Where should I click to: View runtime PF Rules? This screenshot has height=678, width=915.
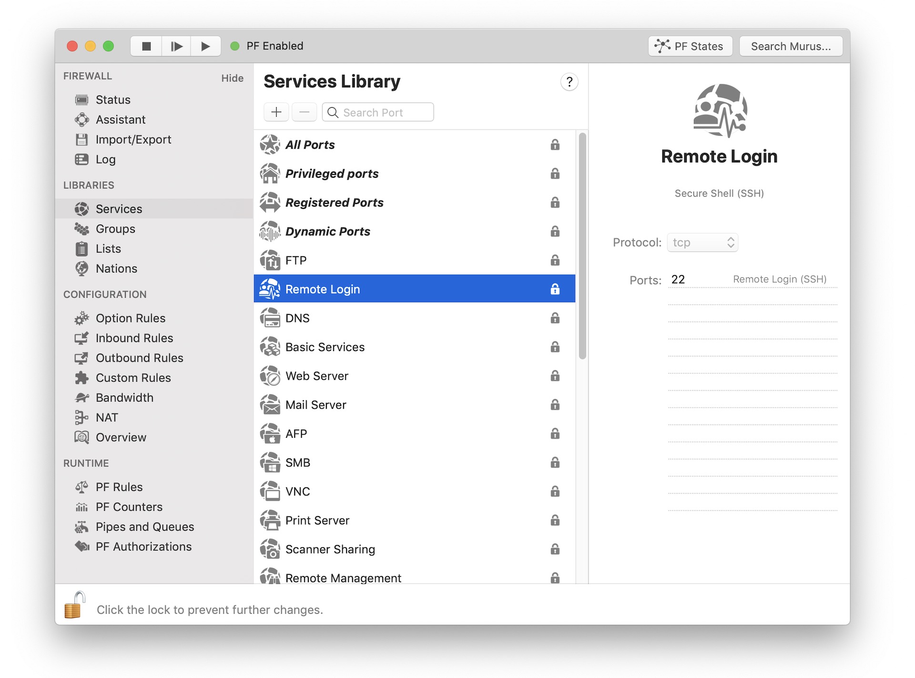click(119, 487)
